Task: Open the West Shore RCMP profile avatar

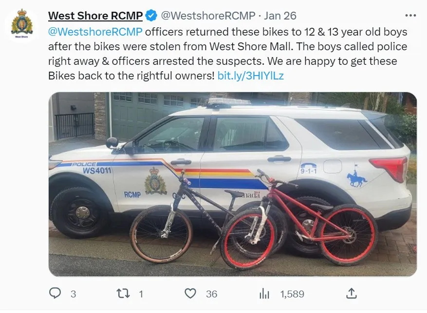Action: click(22, 24)
